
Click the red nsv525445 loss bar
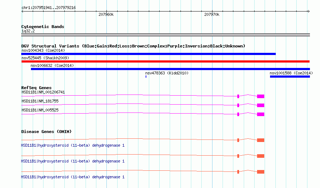point(165,61)
